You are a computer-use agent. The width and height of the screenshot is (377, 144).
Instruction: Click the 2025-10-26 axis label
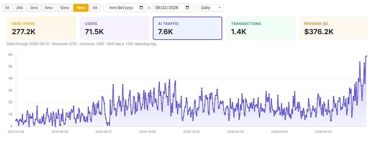148,132
